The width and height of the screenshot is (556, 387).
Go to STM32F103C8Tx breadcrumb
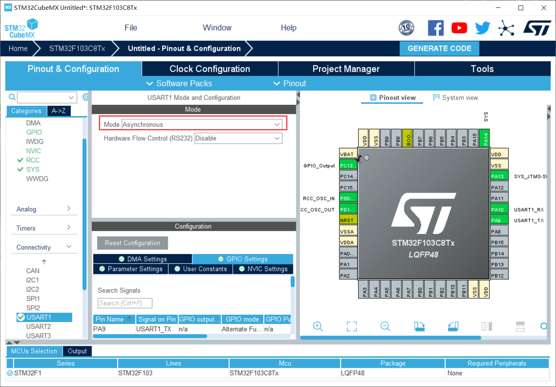77,49
